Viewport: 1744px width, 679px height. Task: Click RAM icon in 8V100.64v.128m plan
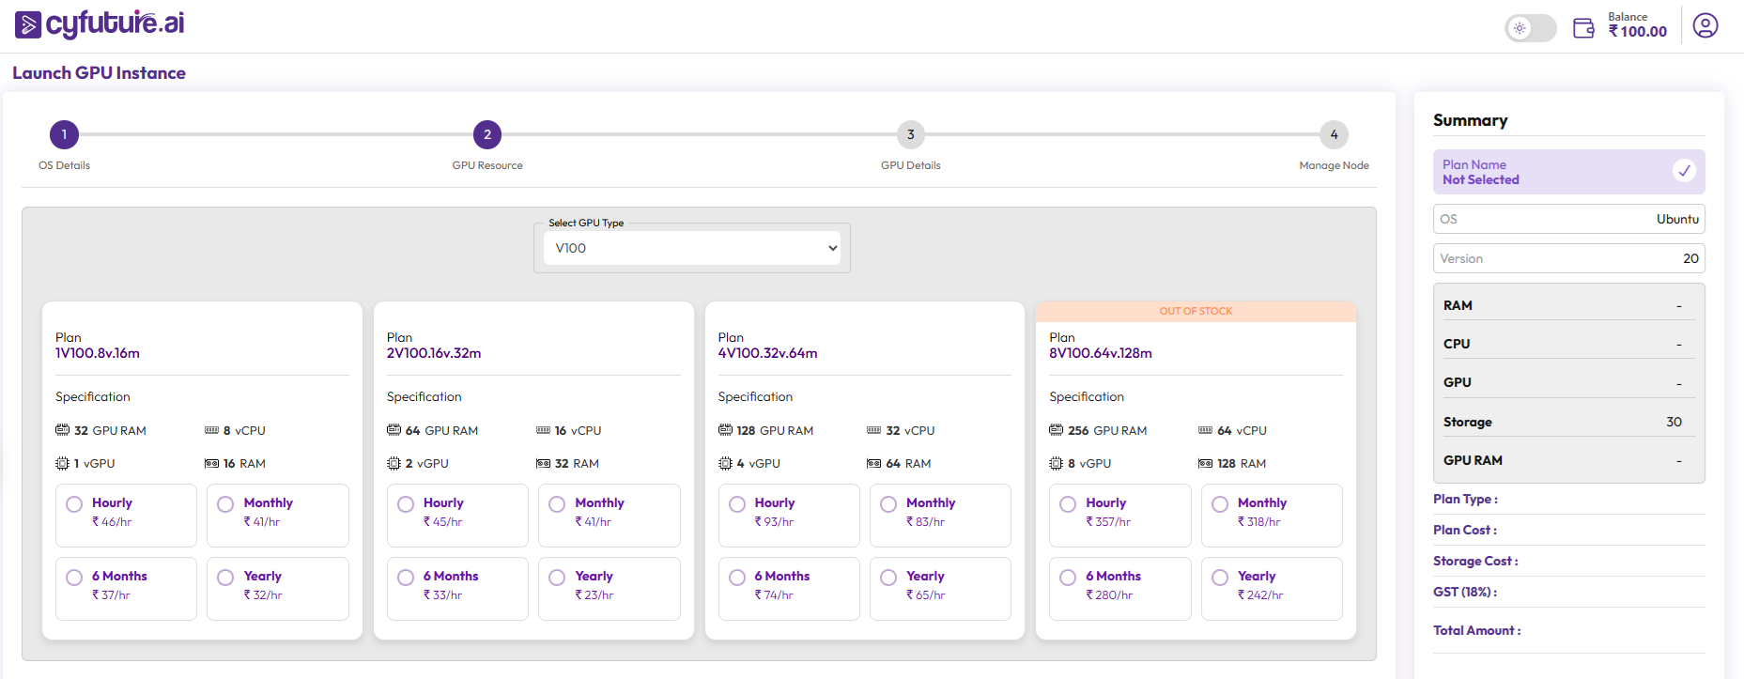1205,463
